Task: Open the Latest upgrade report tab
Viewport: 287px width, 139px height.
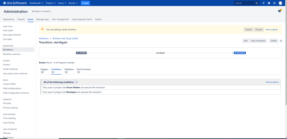Action: [x=82, y=19]
